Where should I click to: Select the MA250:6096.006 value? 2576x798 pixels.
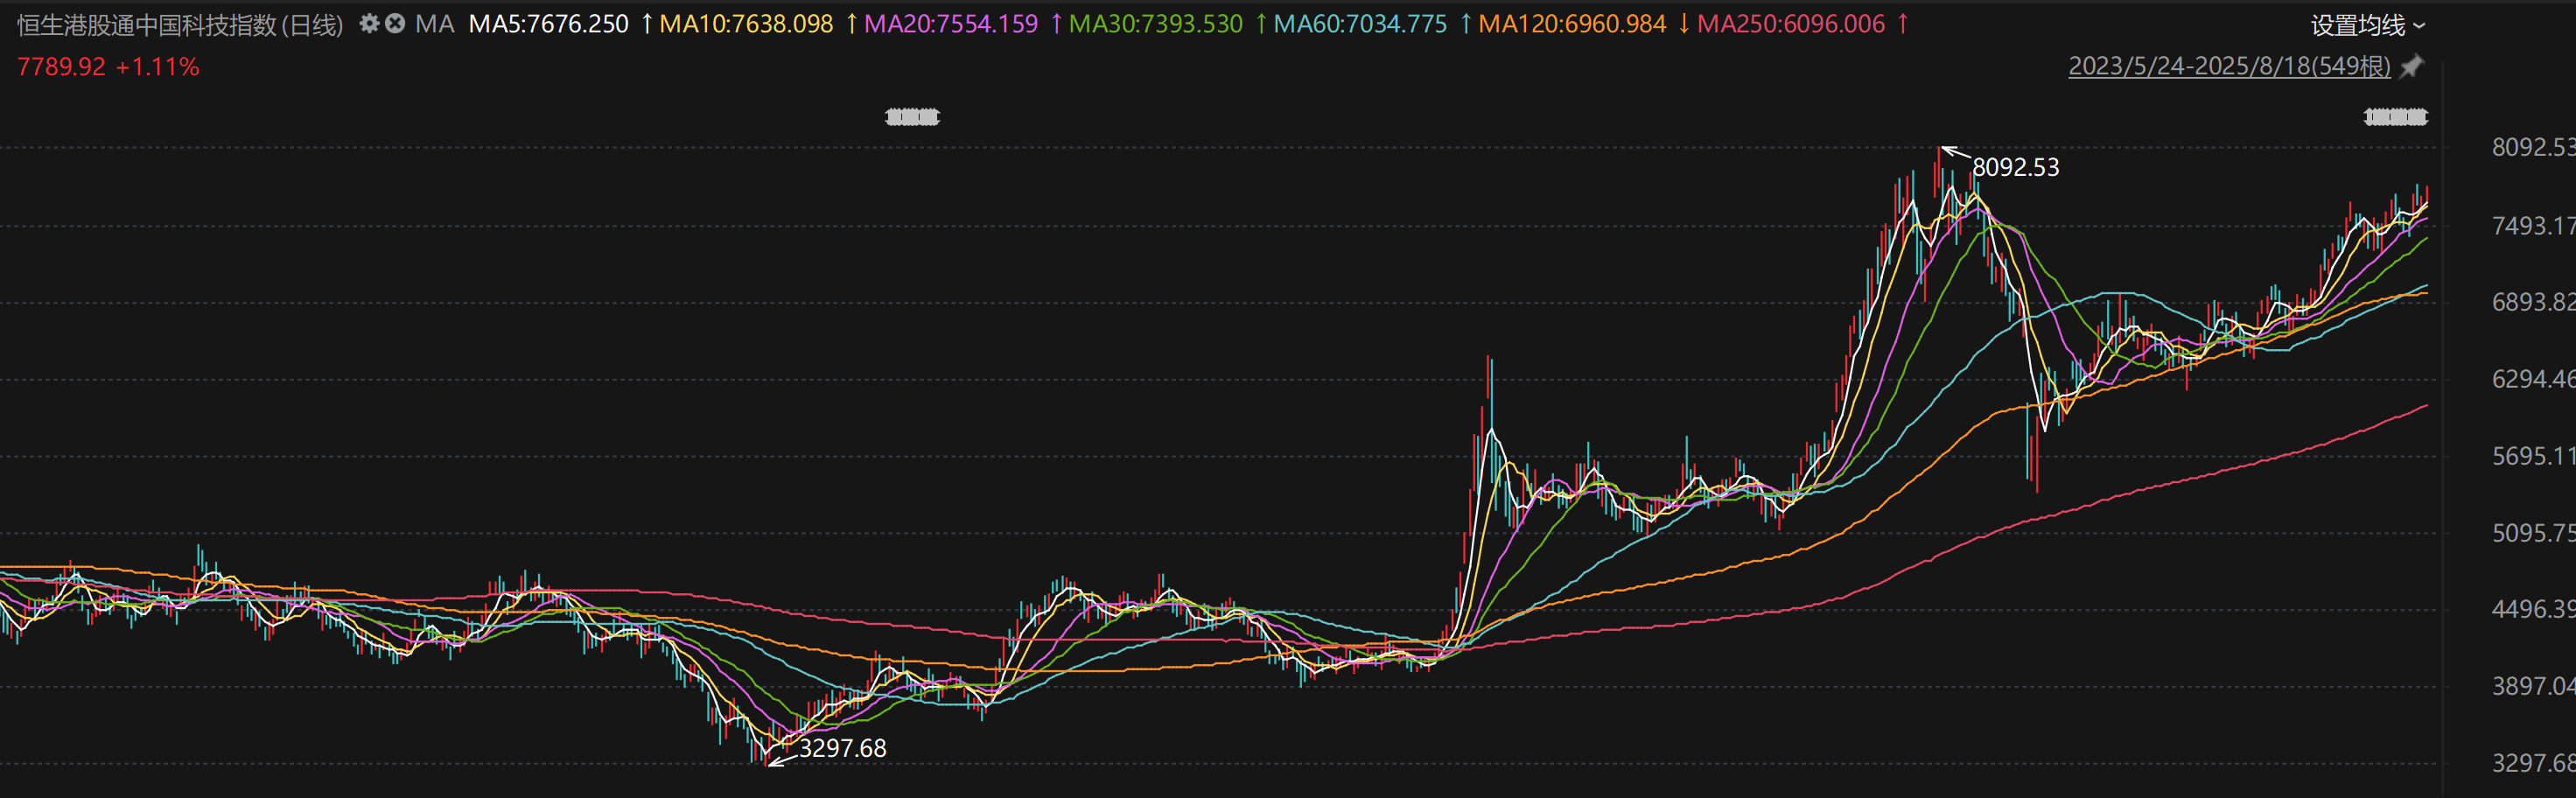pyautogui.click(x=1791, y=24)
